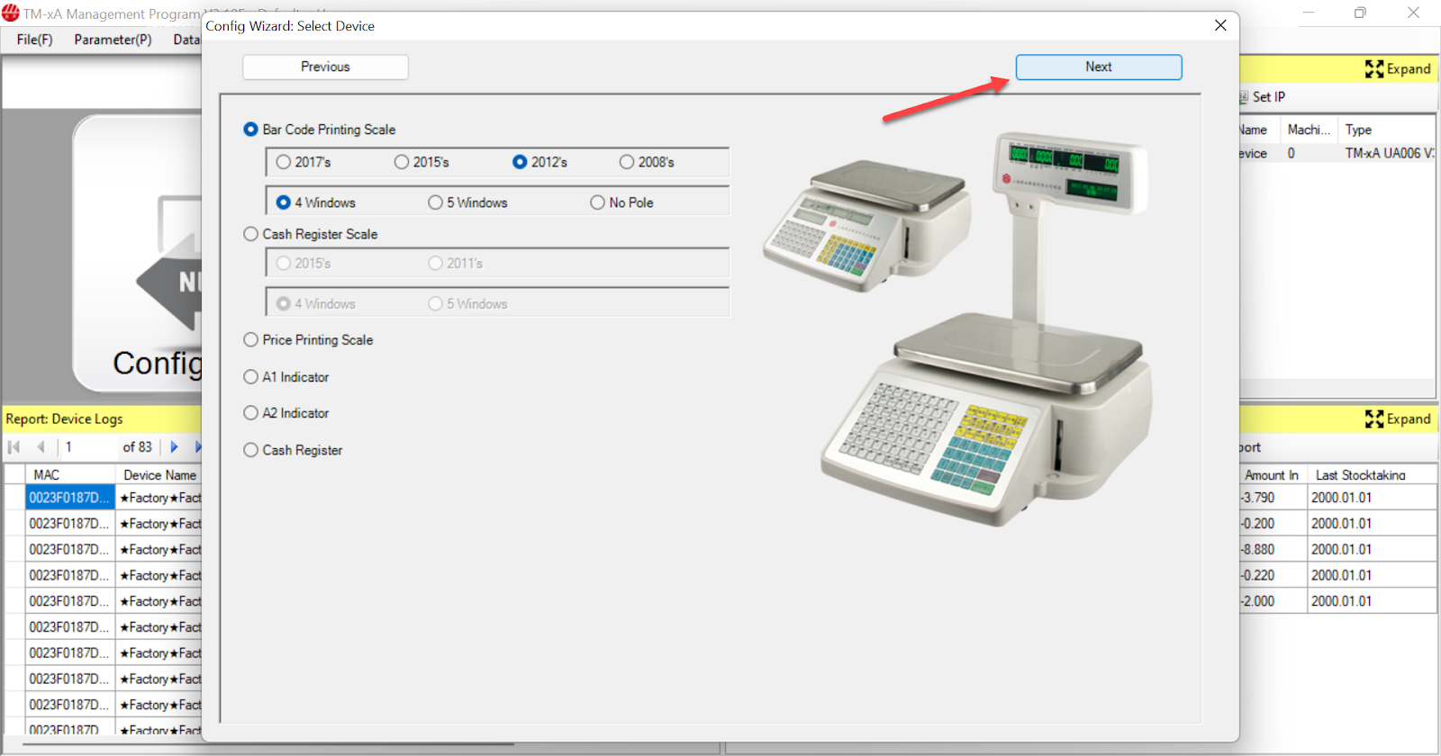This screenshot has width=1441, height=756.
Task: Expand the lower right report panel
Action: [1398, 419]
